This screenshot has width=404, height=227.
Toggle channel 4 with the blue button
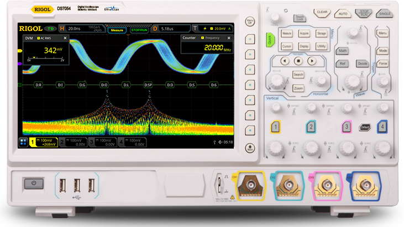coord(382,126)
